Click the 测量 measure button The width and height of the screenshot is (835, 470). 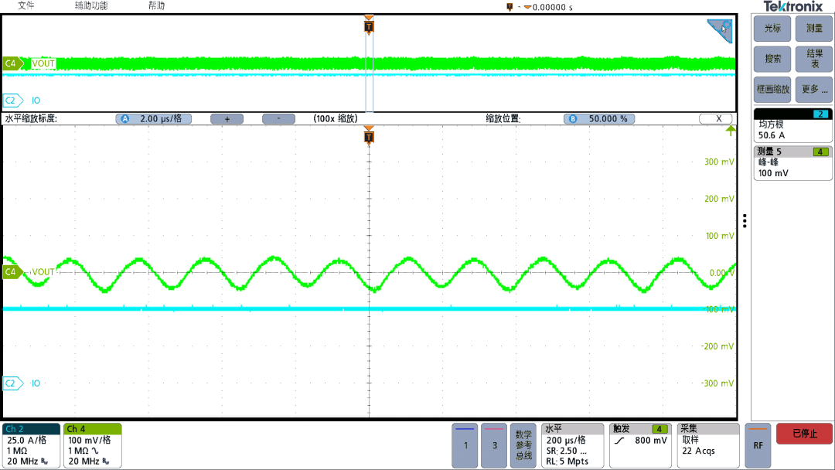coord(813,29)
